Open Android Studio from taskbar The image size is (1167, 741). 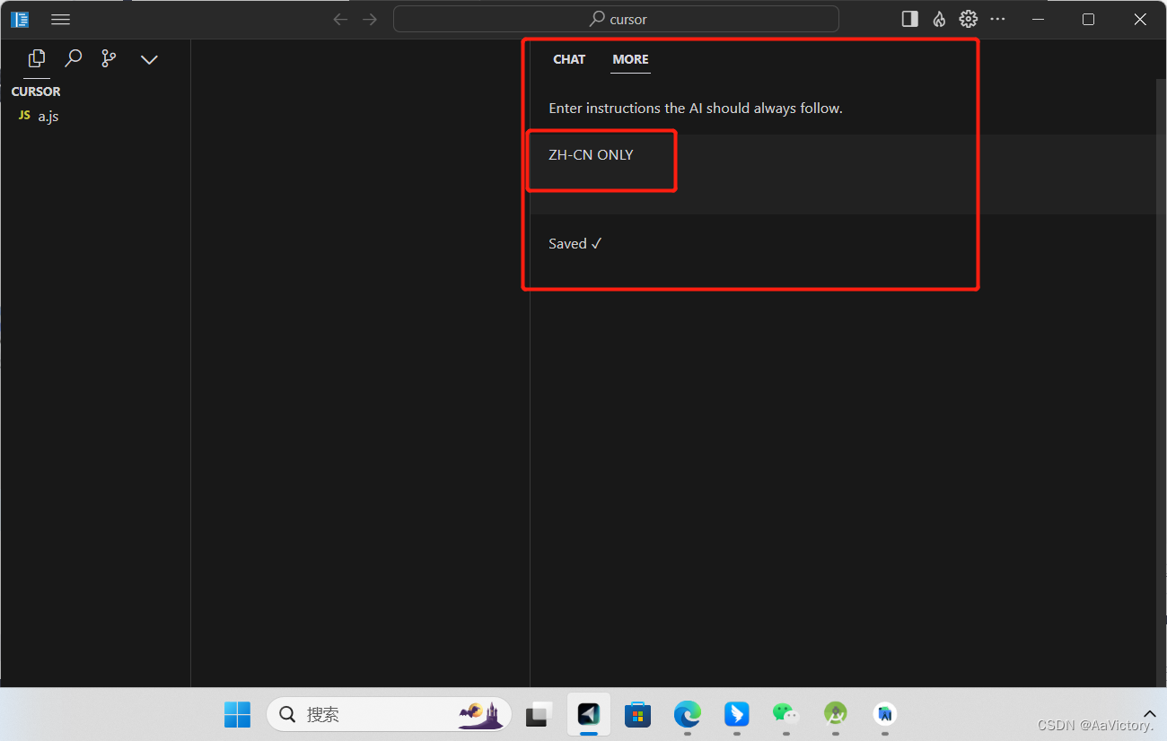point(836,714)
